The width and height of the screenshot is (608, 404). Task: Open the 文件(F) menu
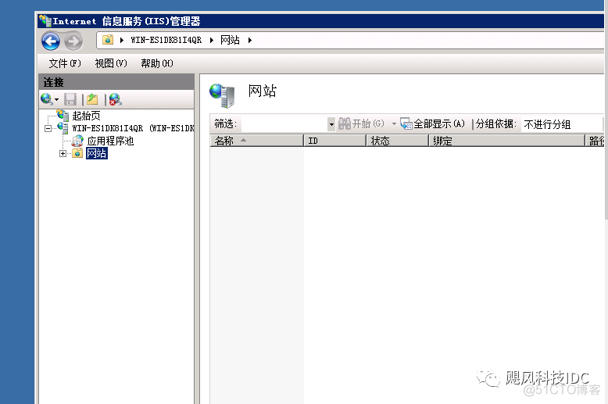65,63
